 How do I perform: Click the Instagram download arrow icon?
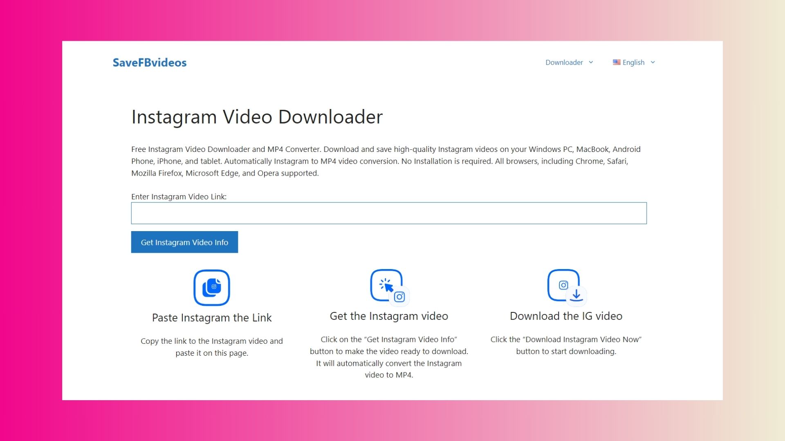pos(567,287)
